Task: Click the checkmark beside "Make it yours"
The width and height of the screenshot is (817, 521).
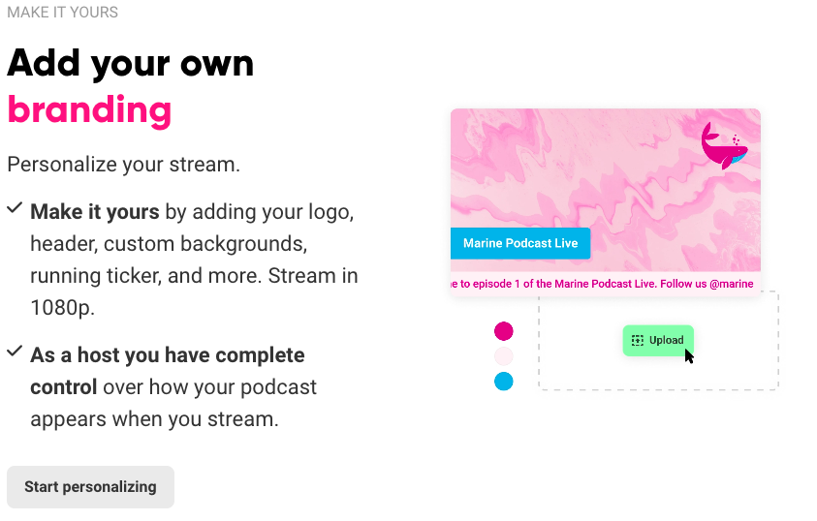Action: (x=15, y=209)
